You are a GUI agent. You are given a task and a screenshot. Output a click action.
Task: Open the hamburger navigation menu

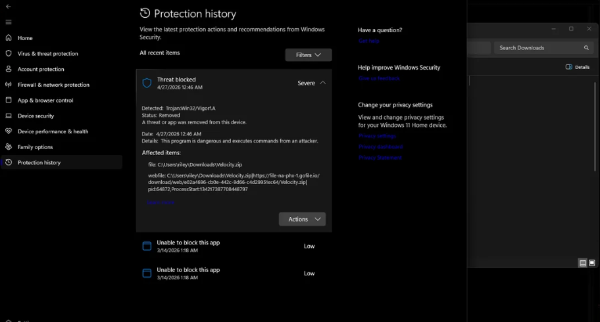(x=9, y=22)
